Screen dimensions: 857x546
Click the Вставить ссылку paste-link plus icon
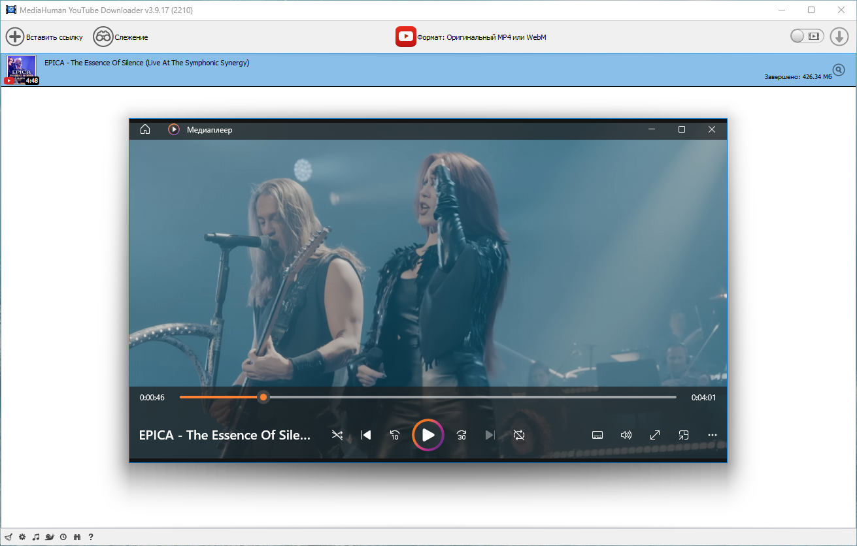(x=15, y=37)
